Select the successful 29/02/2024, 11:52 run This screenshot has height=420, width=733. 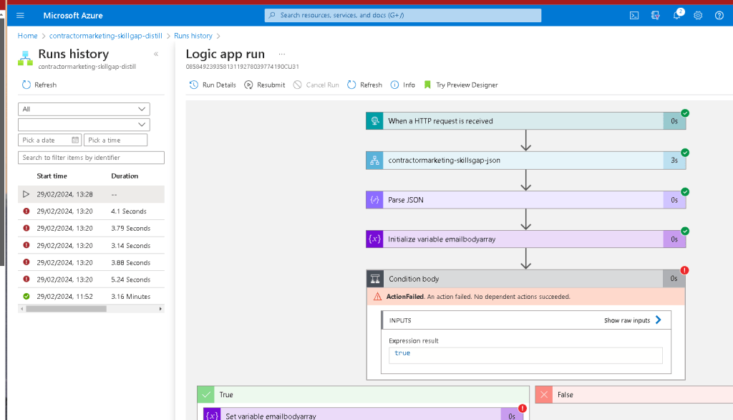pyautogui.click(x=91, y=297)
